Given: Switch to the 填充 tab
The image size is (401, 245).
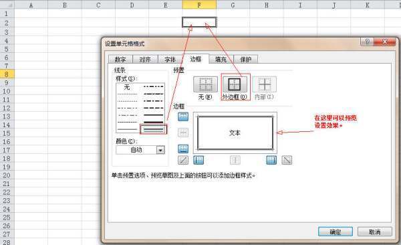Looking at the screenshot, I should 221,60.
